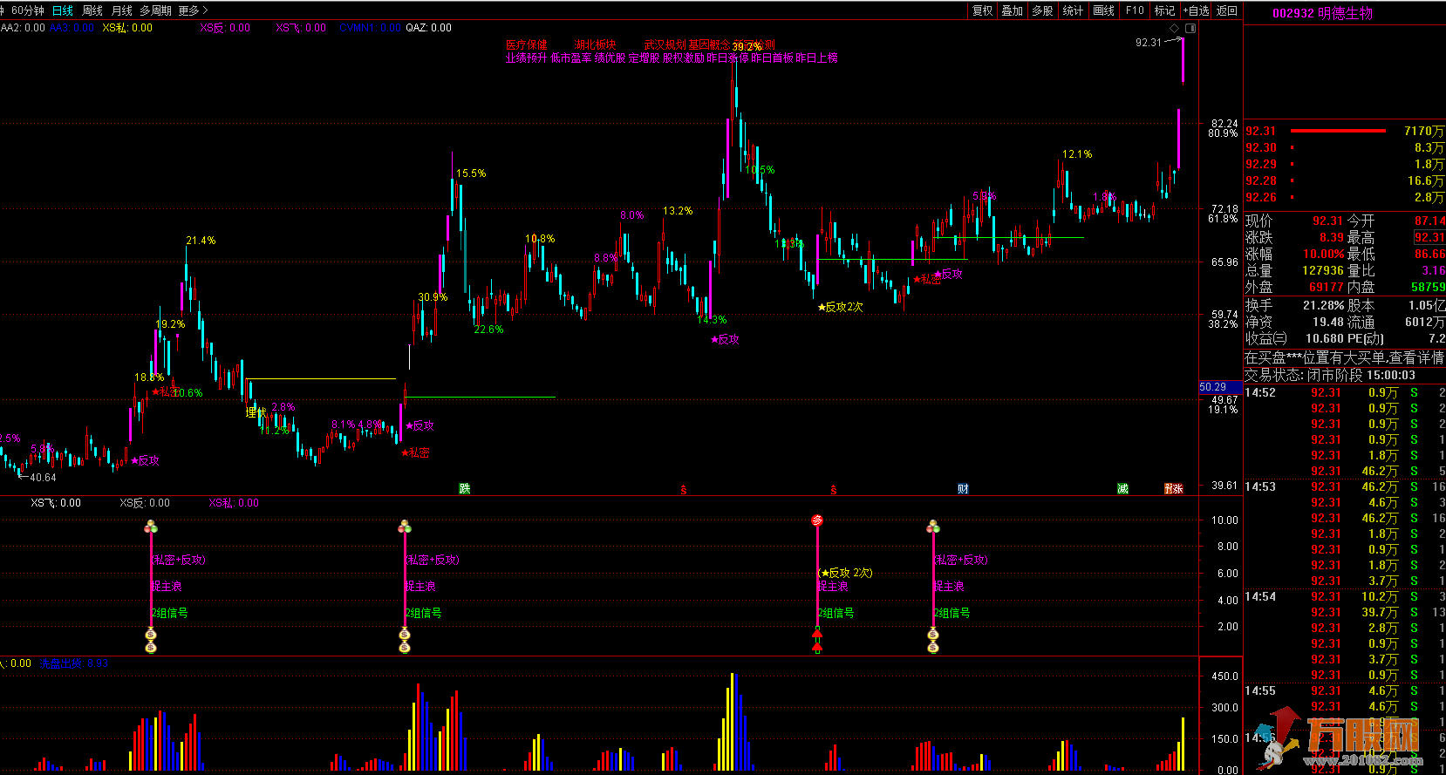Click the 50.29 price axis marker

pos(1220,387)
